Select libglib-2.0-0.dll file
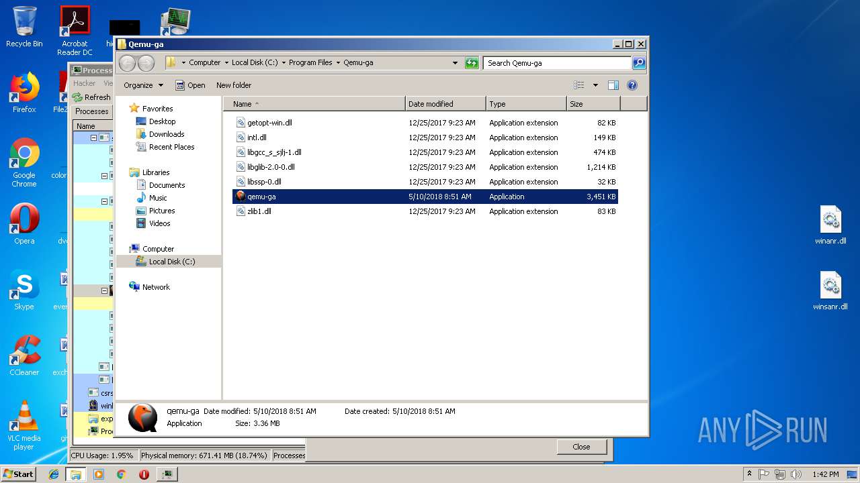 click(x=425, y=167)
